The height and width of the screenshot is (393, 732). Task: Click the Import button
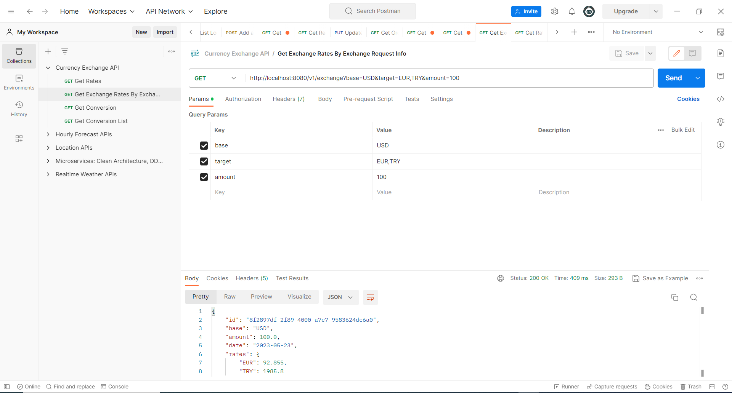tap(165, 32)
